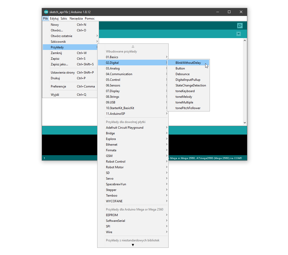Choose Preferencje from the Plik menu

[x=70, y=86]
